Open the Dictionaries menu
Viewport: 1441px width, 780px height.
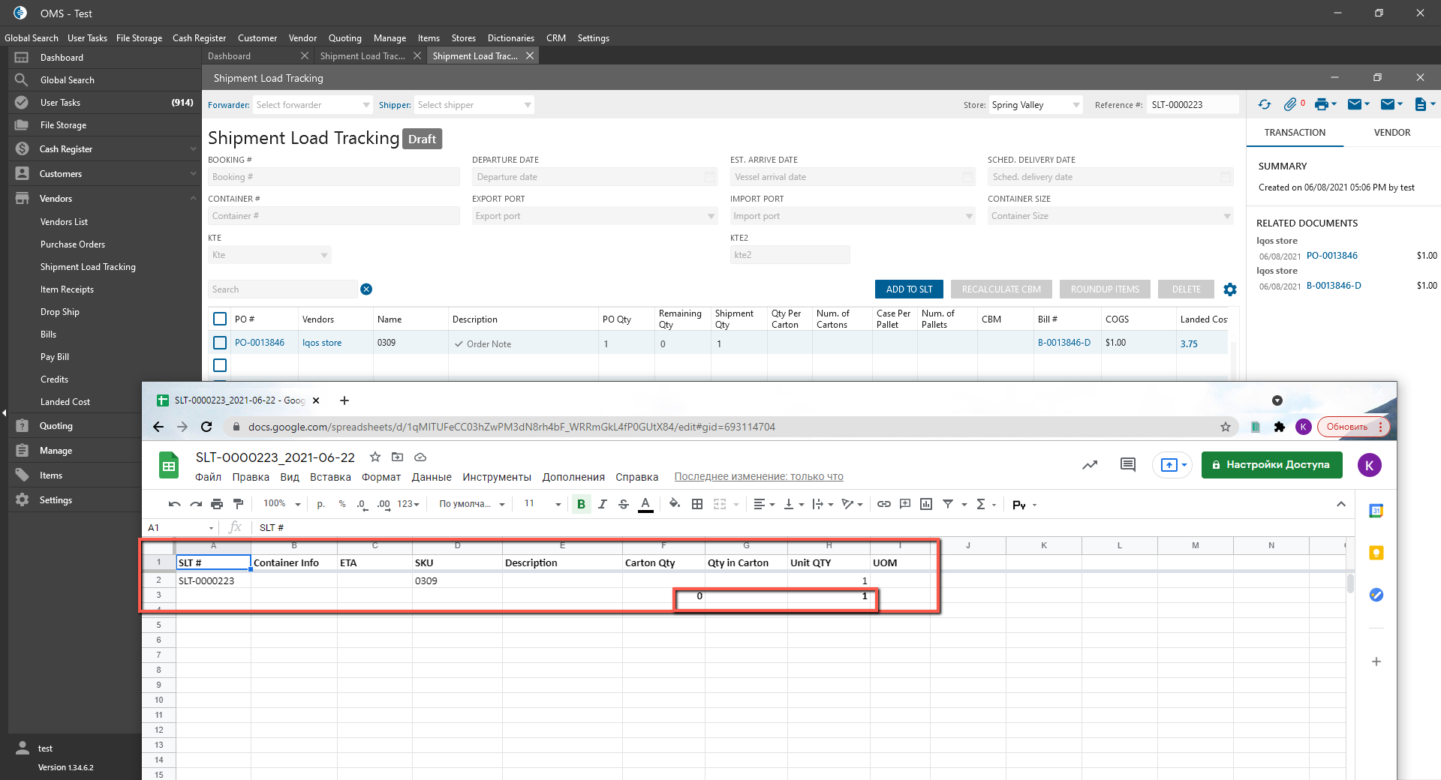510,38
